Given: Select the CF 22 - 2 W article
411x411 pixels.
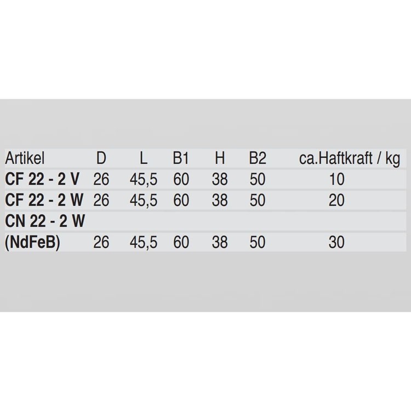Looking at the screenshot, I should [x=44, y=200].
